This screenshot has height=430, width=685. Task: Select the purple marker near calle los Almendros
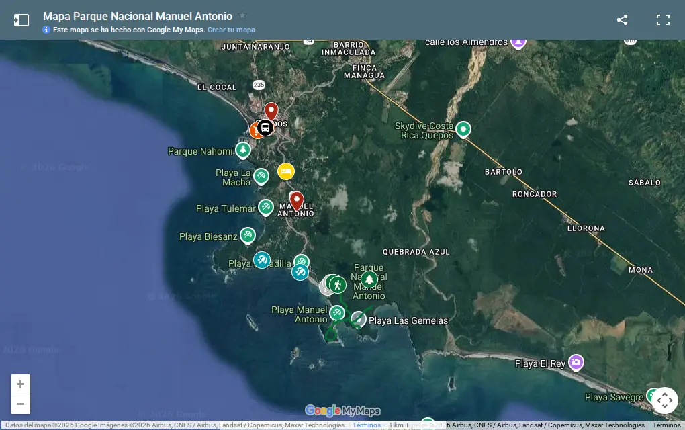(x=518, y=43)
